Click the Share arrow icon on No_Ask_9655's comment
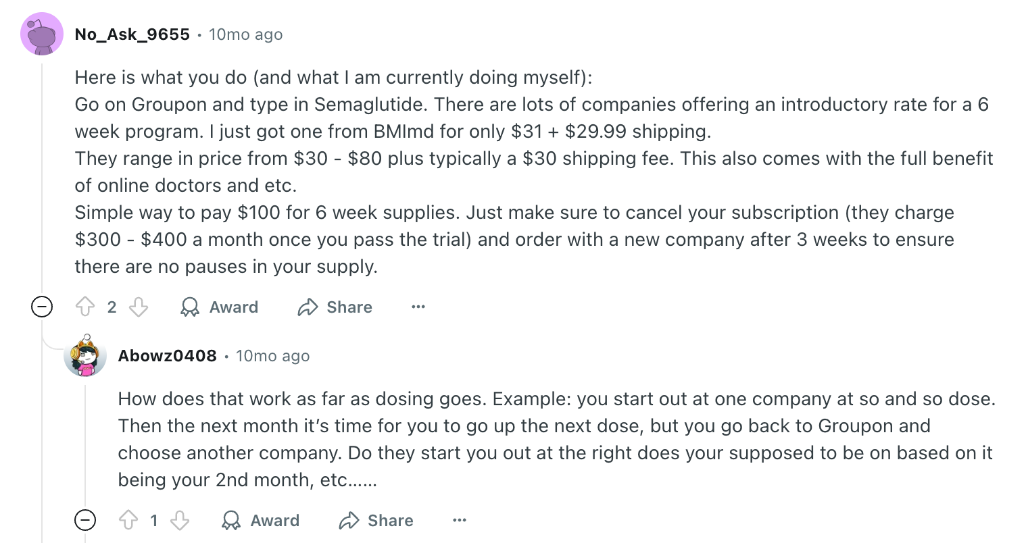 pos(308,307)
